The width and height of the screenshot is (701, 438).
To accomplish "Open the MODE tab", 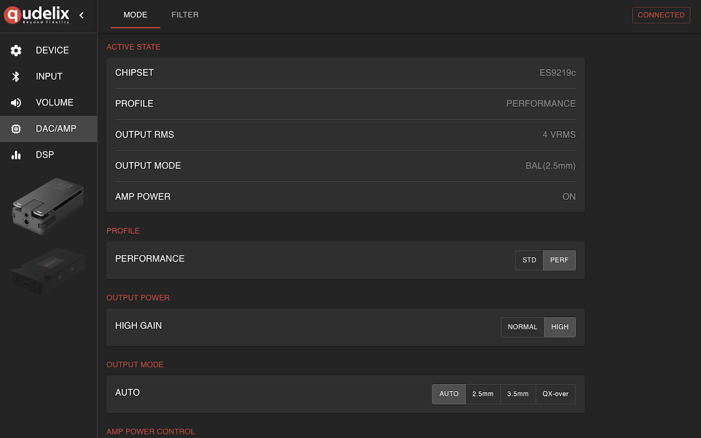I will (135, 15).
